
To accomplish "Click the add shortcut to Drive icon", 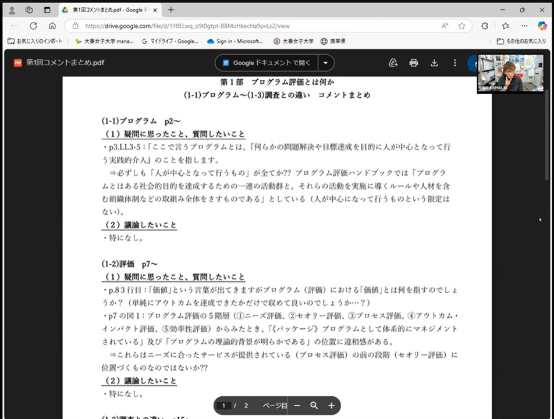I will click(393, 63).
